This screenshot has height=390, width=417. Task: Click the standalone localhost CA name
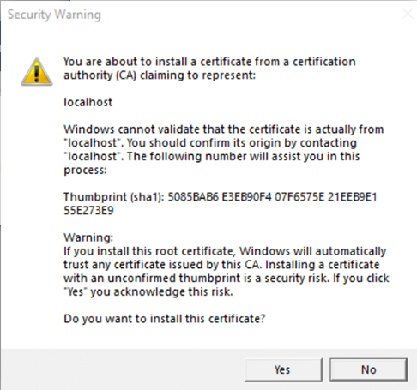tap(88, 102)
